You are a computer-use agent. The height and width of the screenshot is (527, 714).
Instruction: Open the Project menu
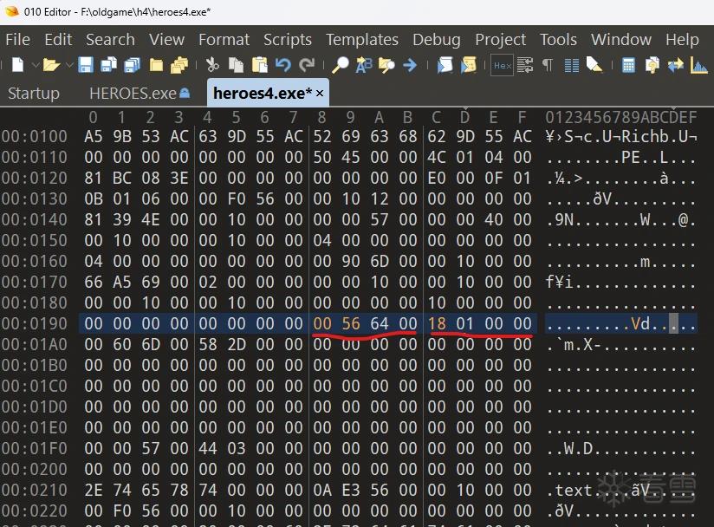click(501, 40)
